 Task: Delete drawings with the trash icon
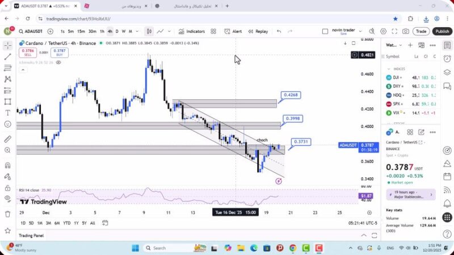pos(7,214)
